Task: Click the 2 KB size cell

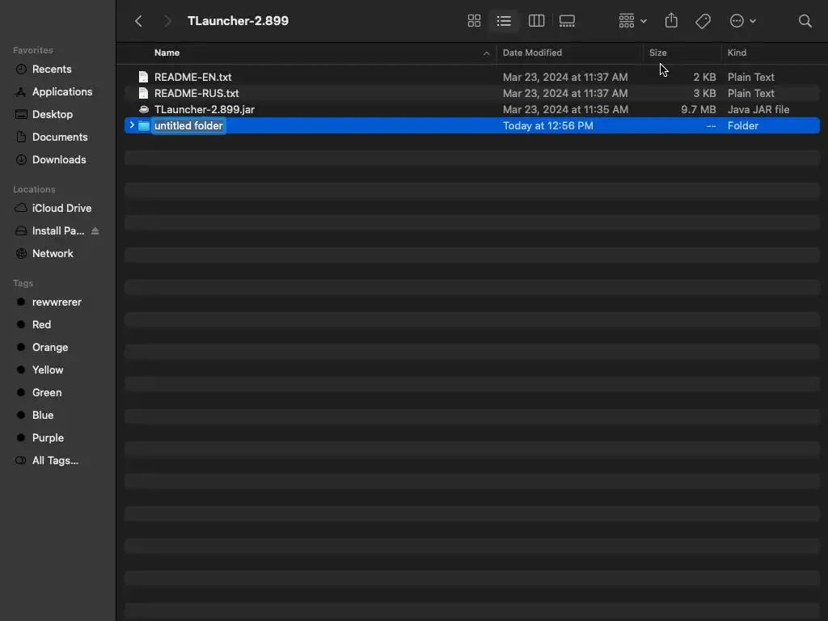Action: click(x=704, y=77)
